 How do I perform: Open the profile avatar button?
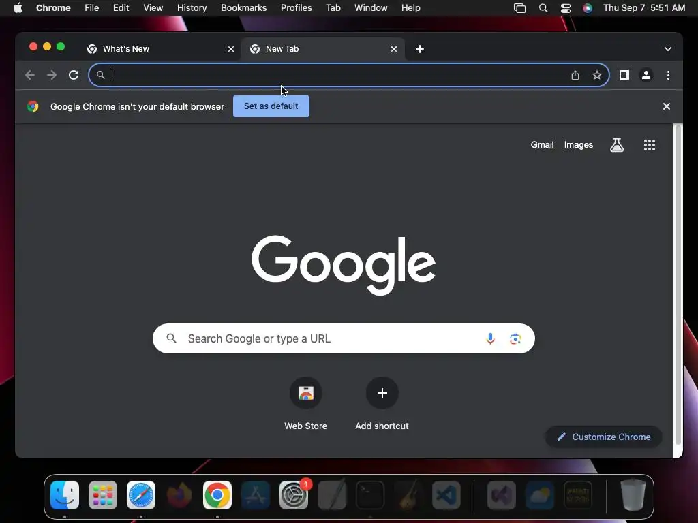(x=646, y=75)
